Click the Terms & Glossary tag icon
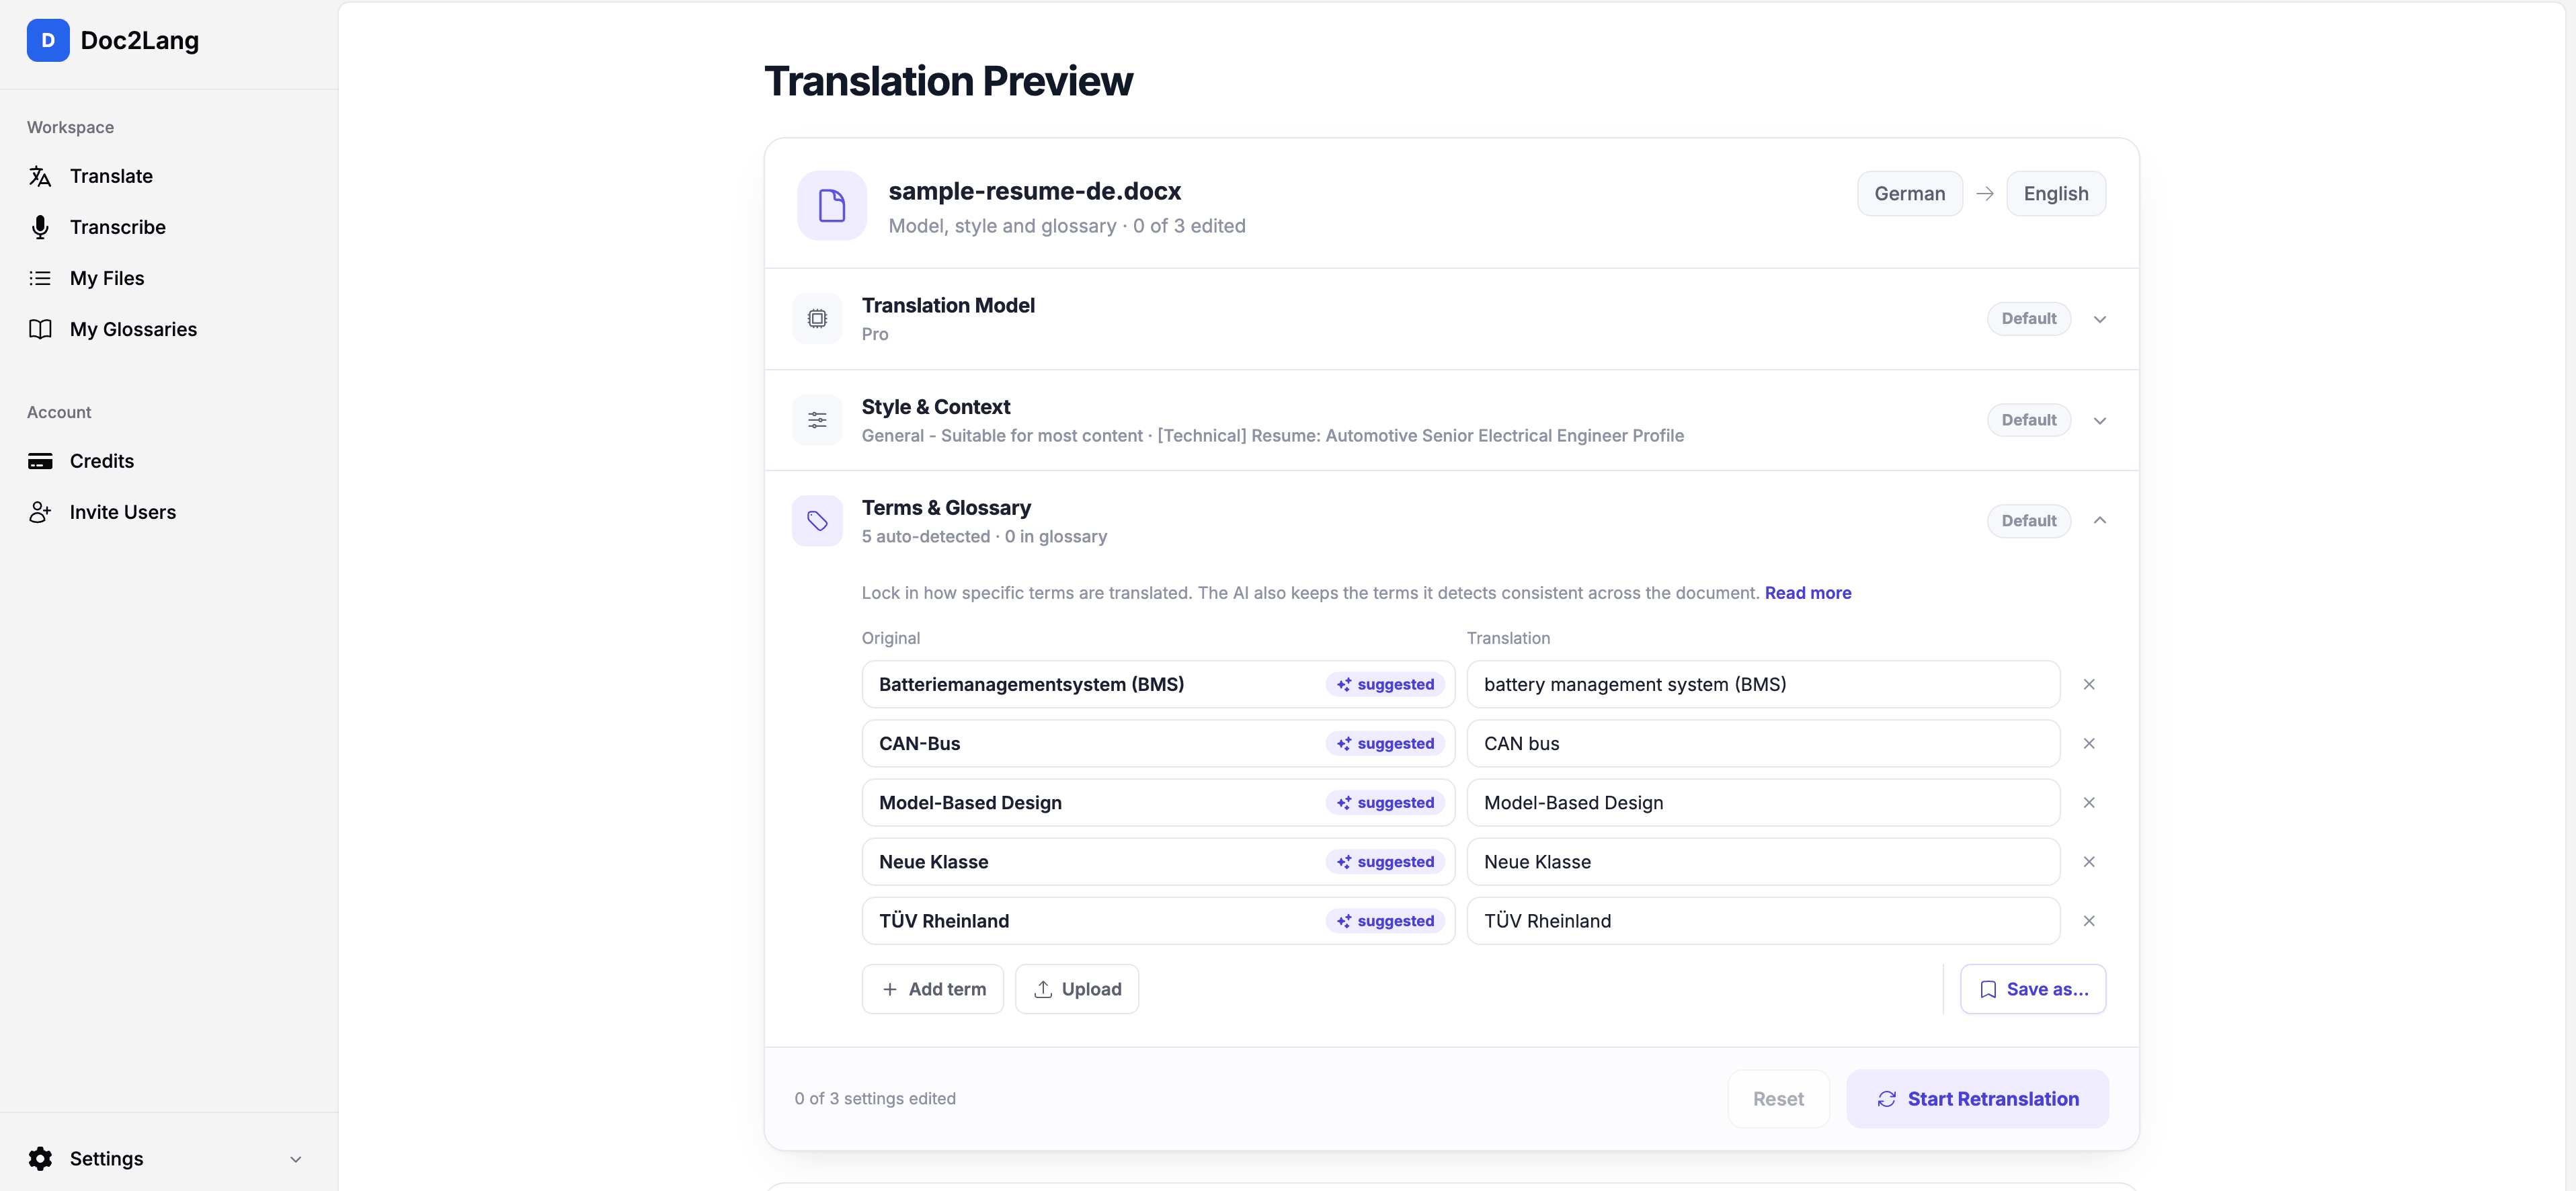Viewport: 2576px width, 1191px height. pos(817,521)
